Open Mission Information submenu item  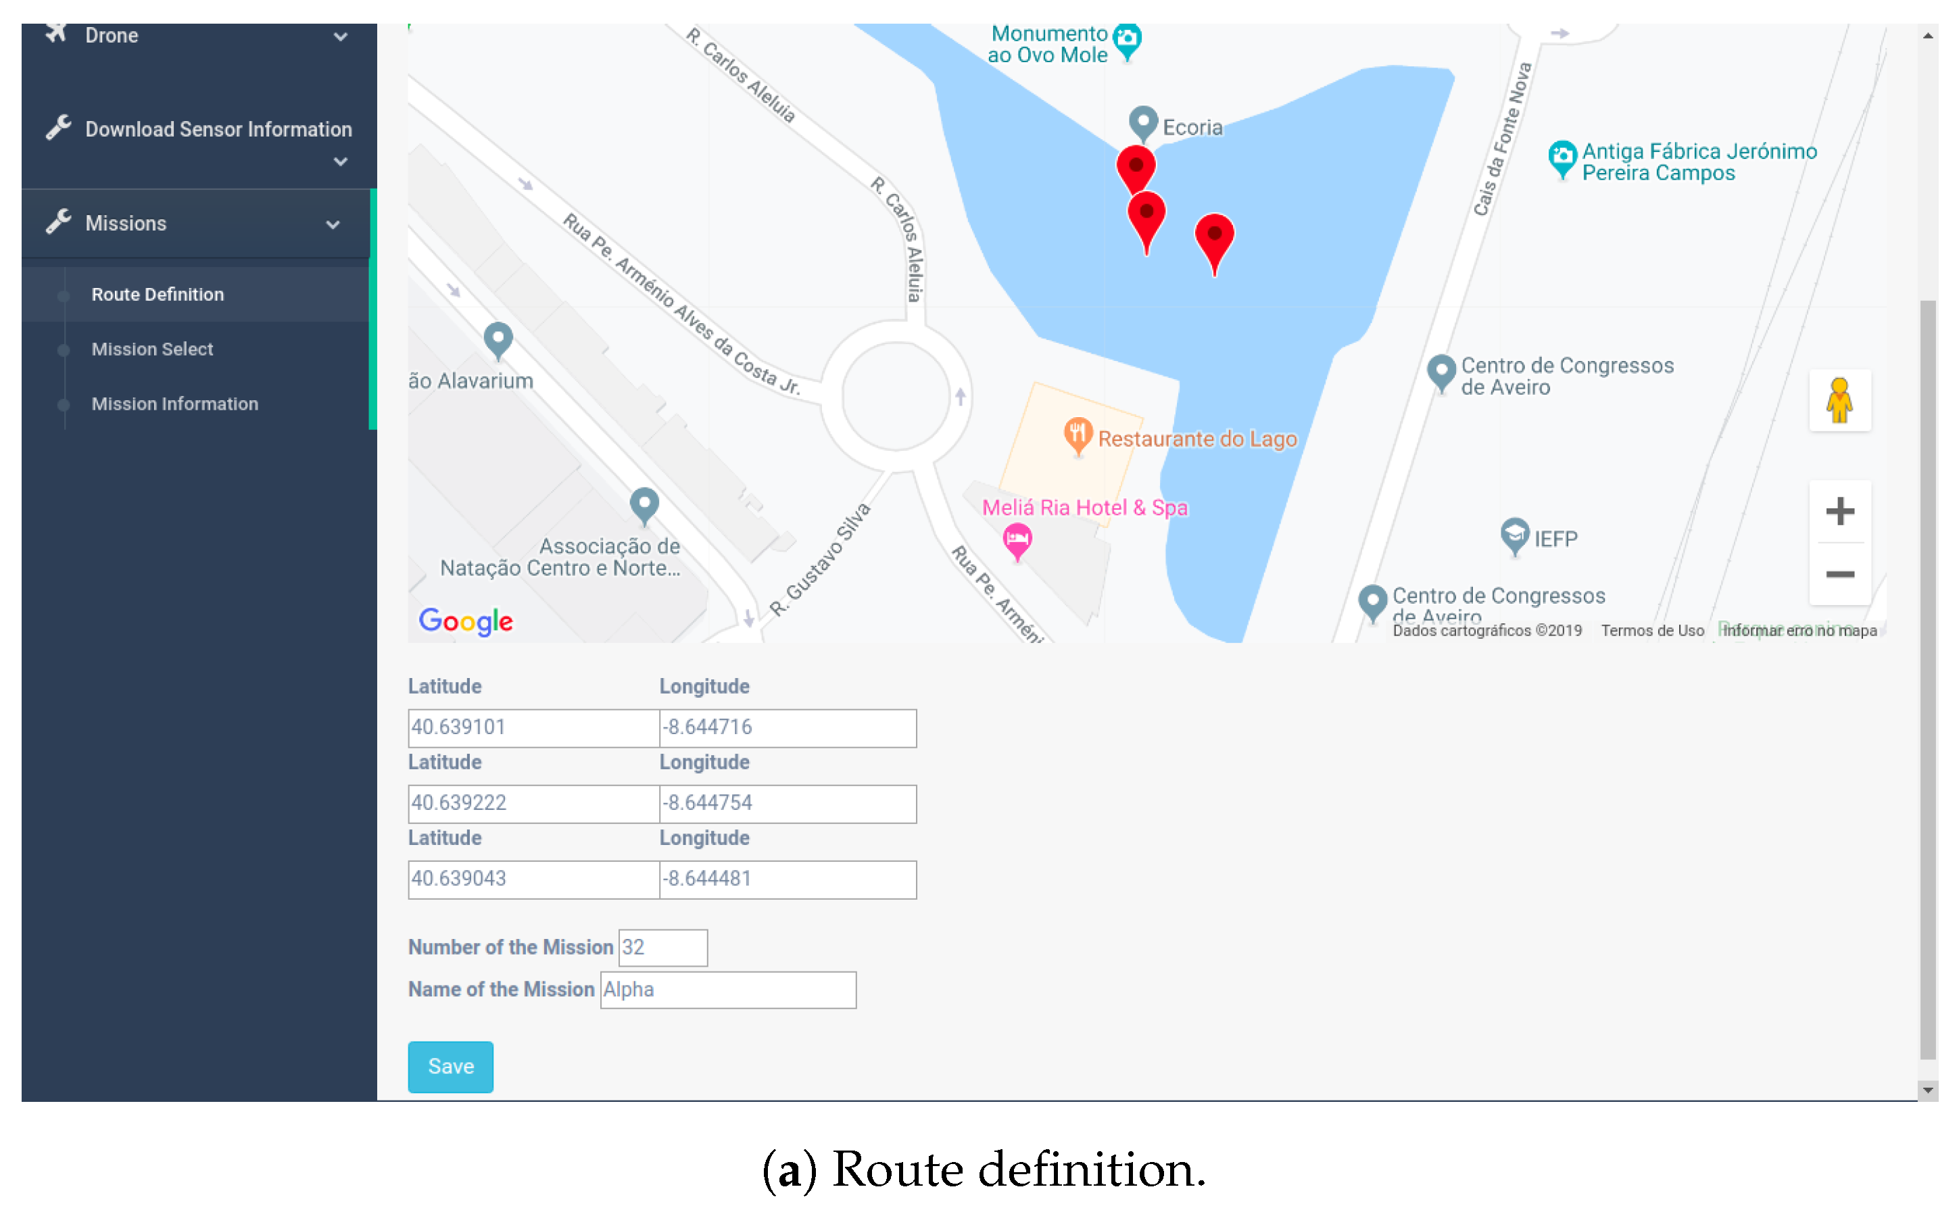coord(174,404)
